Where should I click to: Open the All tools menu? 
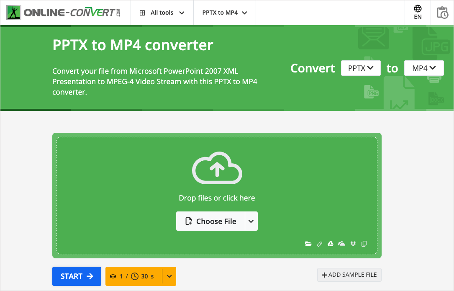tap(162, 13)
